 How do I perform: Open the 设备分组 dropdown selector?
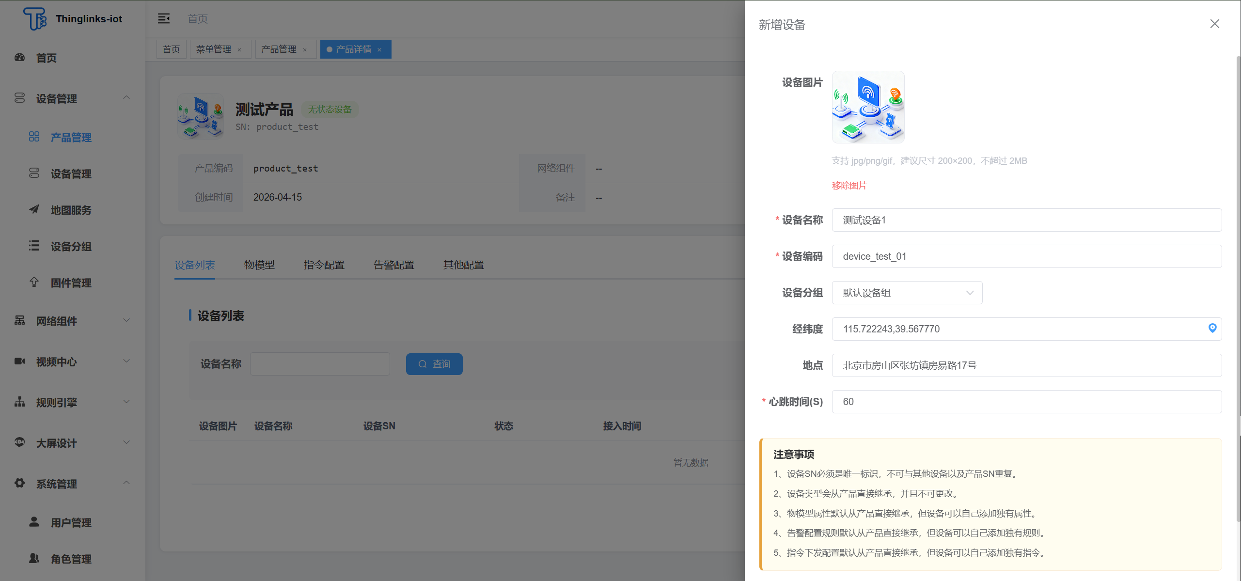click(907, 293)
